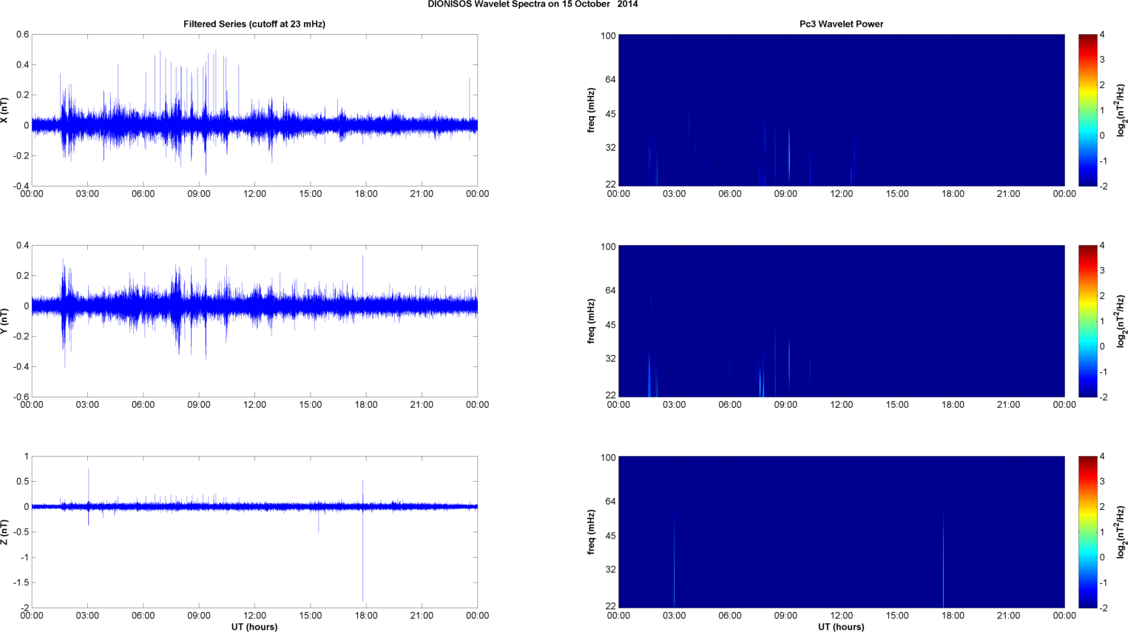The height and width of the screenshot is (632, 1128).
Task: Click 'freq (mHz)' label of bottom wavelet plot
Action: (592, 532)
